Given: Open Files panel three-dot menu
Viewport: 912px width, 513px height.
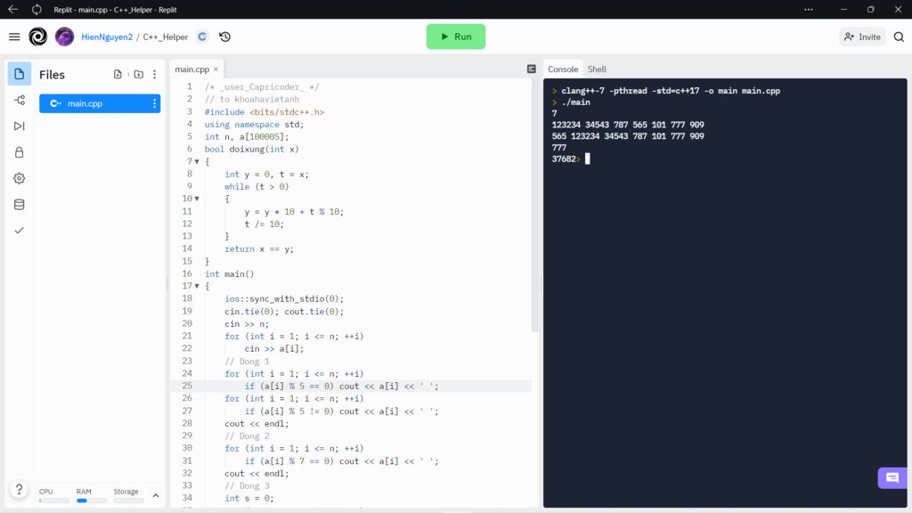Looking at the screenshot, I should (155, 75).
